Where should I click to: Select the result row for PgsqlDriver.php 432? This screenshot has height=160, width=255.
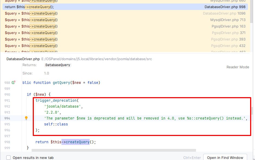(125, 46)
